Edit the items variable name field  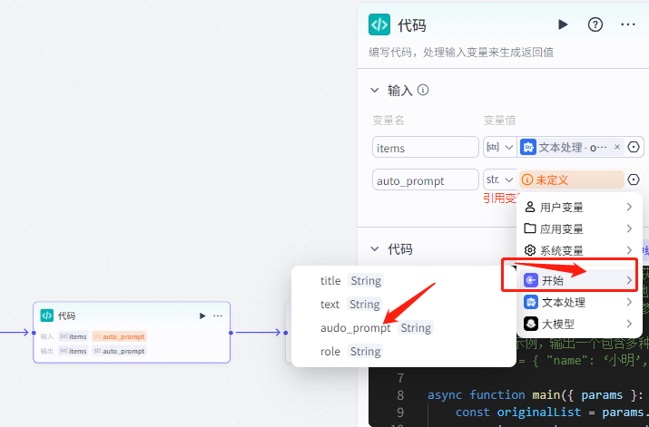pos(426,147)
